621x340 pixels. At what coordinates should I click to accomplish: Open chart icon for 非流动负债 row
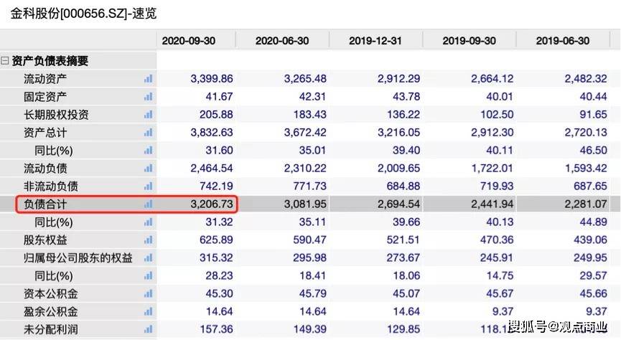point(148,186)
